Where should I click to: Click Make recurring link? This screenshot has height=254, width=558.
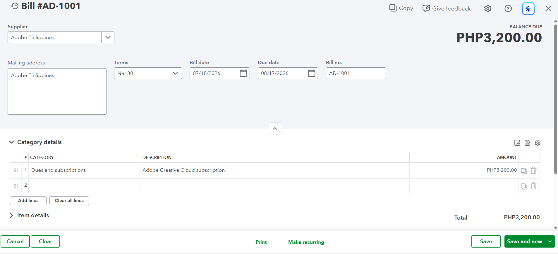[x=306, y=242]
